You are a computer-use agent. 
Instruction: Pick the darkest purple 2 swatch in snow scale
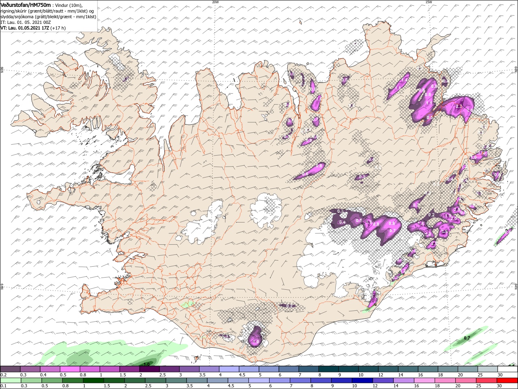click(149, 369)
